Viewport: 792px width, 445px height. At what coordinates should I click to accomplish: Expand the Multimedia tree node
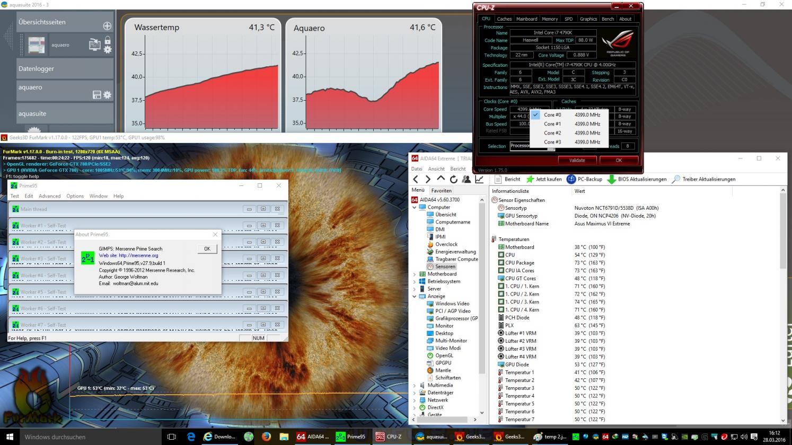(x=415, y=385)
